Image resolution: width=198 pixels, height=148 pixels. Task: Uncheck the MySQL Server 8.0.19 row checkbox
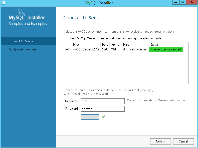point(67,49)
